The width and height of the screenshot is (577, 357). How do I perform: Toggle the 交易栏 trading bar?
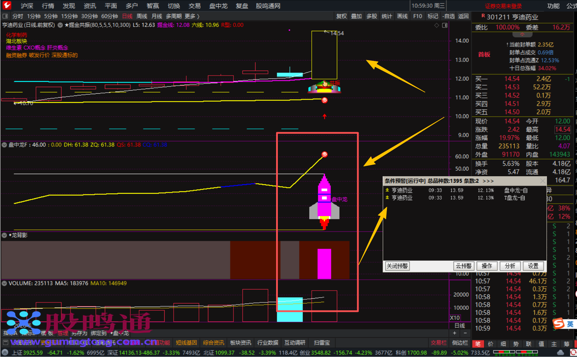pos(439,343)
